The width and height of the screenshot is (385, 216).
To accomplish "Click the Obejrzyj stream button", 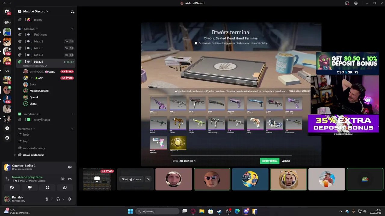I will point(131,179).
